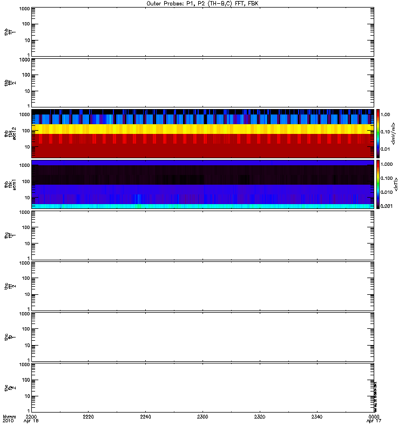Click the "2010" year label
Viewport: 405px width, 432px height.
8,421
